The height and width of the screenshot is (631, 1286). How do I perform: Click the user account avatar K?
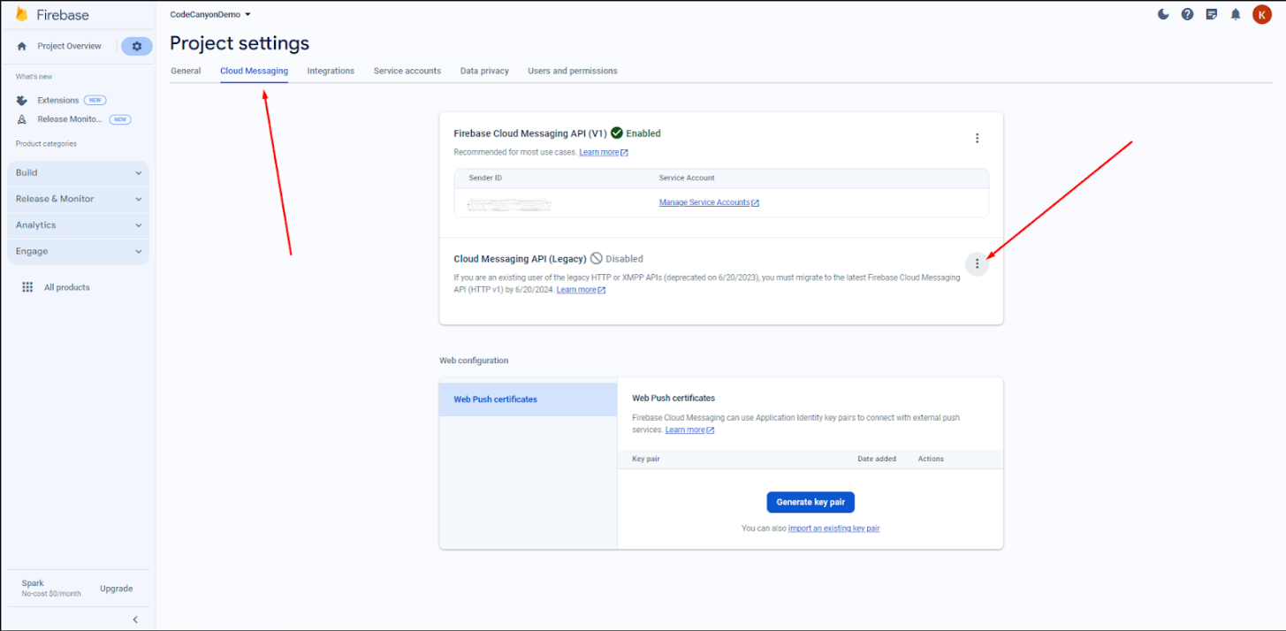coord(1261,14)
